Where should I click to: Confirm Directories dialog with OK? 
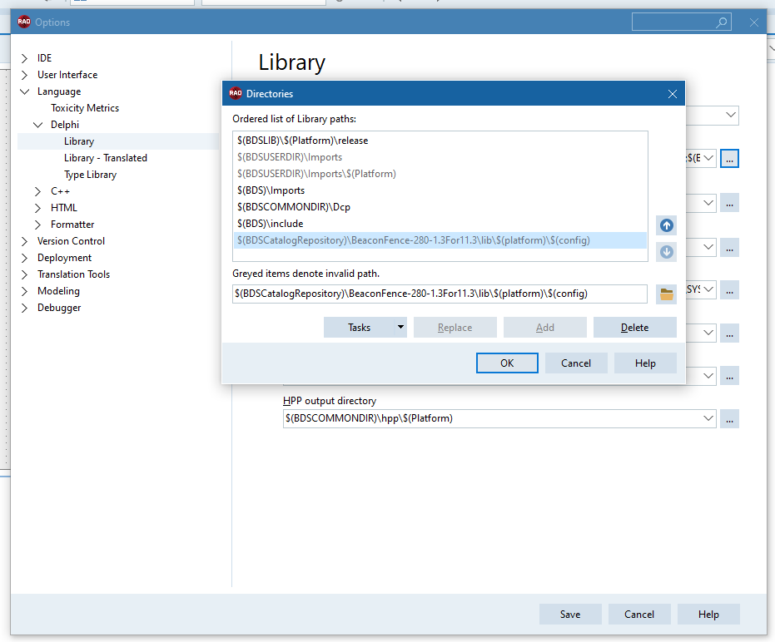click(x=507, y=363)
